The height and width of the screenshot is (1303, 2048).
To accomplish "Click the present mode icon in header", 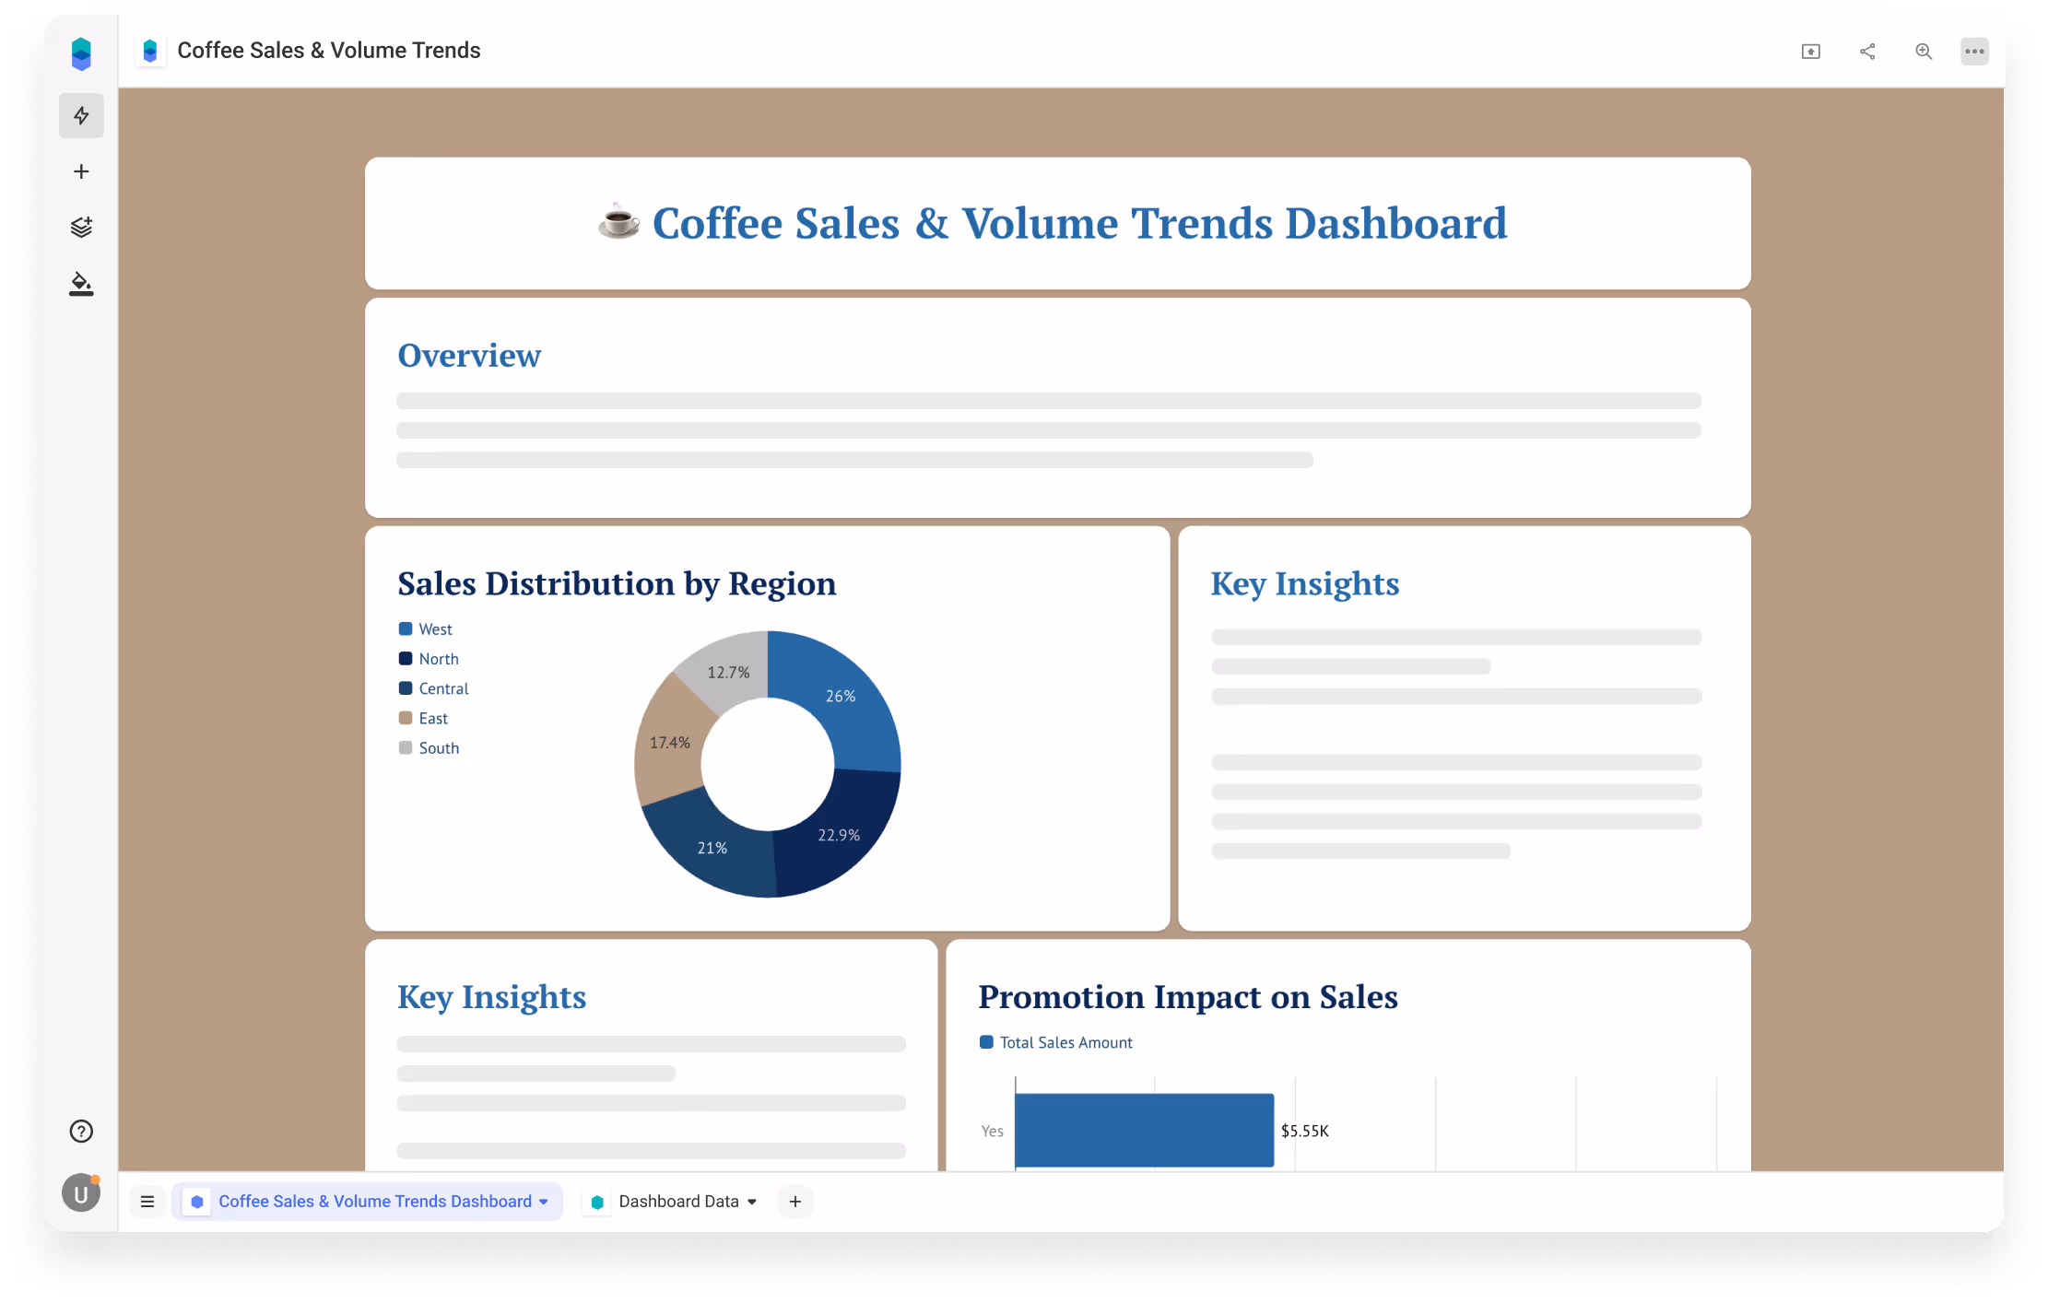I will [x=1811, y=52].
